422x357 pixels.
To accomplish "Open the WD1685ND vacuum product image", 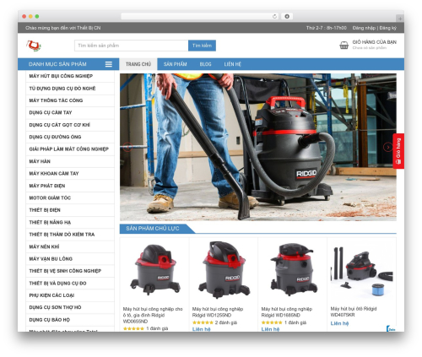I will [293, 269].
